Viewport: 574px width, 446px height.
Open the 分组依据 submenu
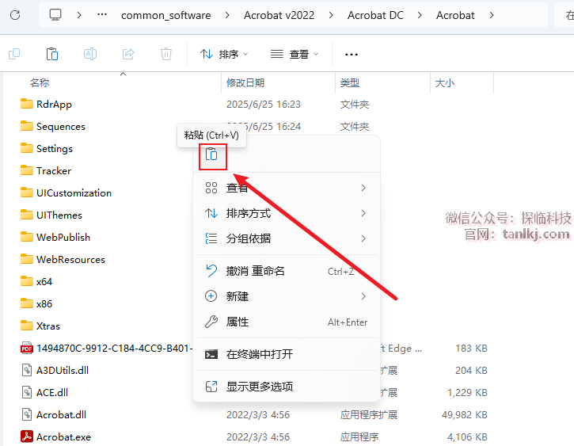287,238
